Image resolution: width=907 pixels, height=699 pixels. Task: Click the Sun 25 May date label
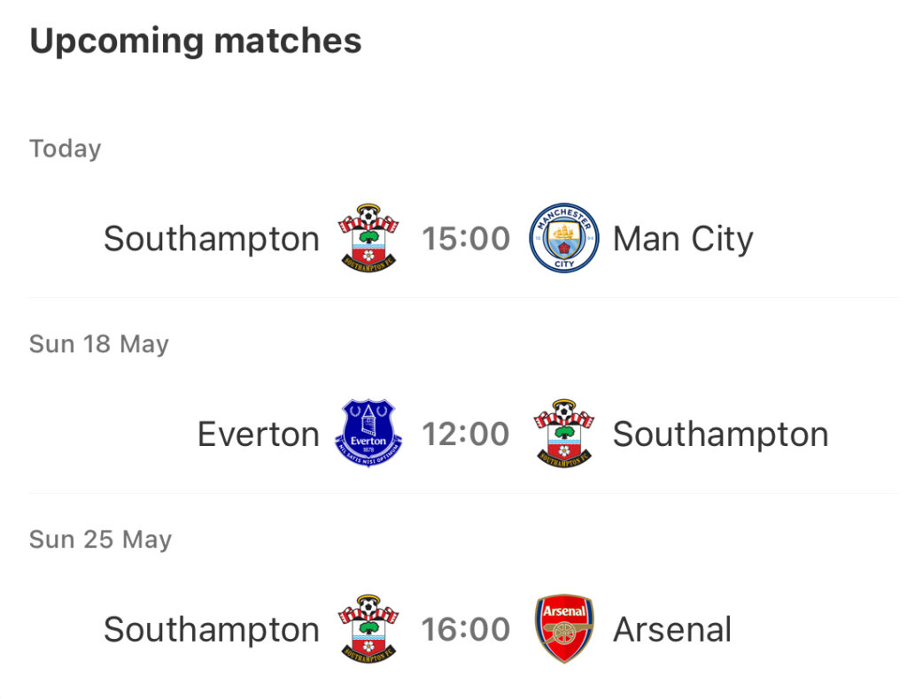101,540
